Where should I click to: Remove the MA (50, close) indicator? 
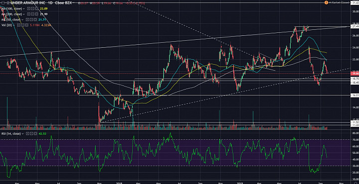(x=35, y=19)
